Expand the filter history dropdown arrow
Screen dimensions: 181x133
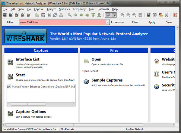[x=108, y=22]
